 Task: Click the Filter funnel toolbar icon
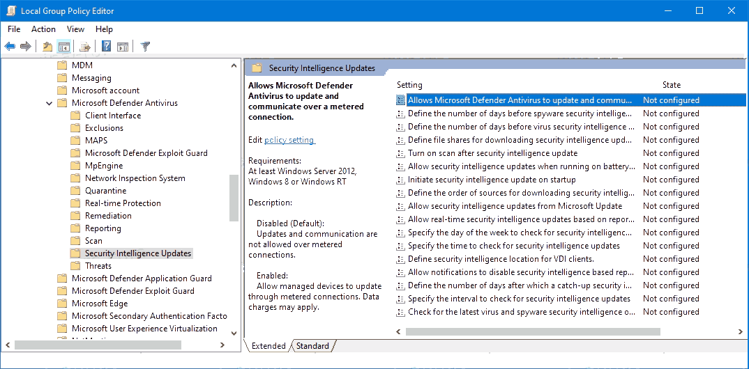click(145, 46)
